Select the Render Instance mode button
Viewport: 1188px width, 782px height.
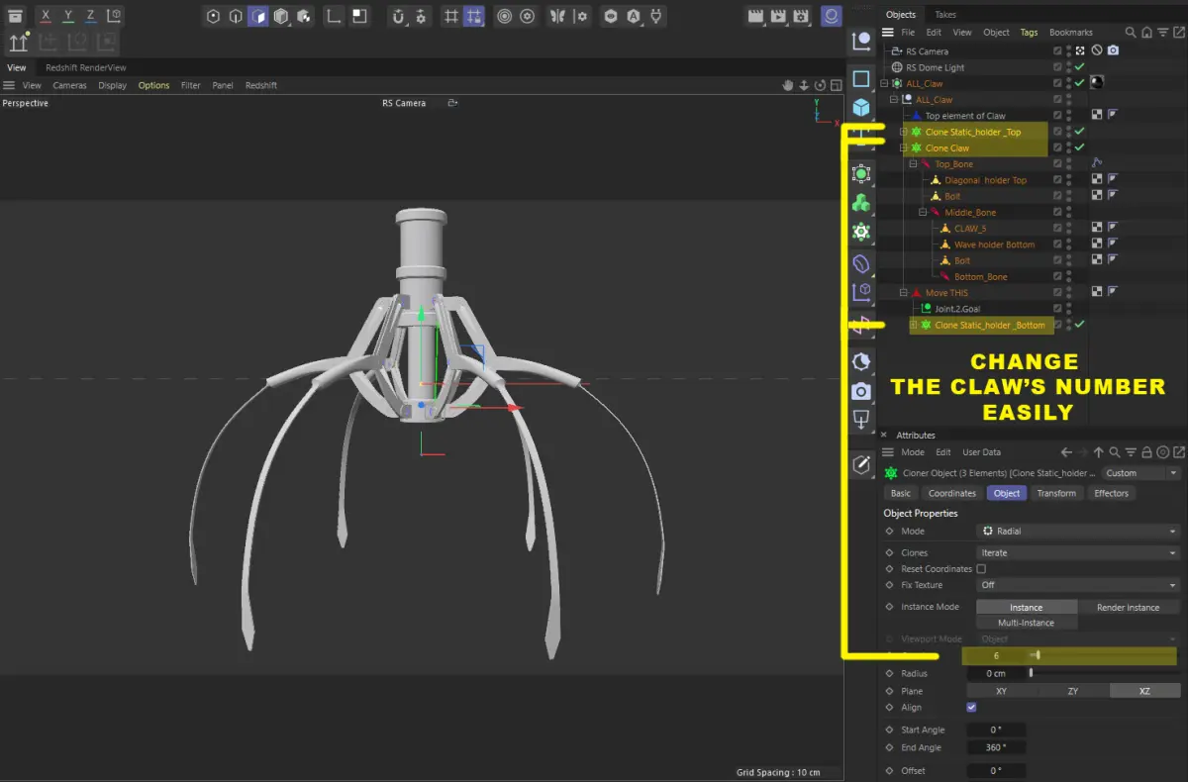1128,607
